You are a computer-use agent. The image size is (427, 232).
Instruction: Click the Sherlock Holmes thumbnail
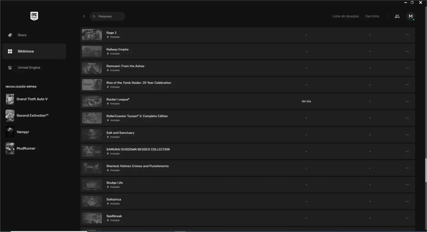(92, 168)
